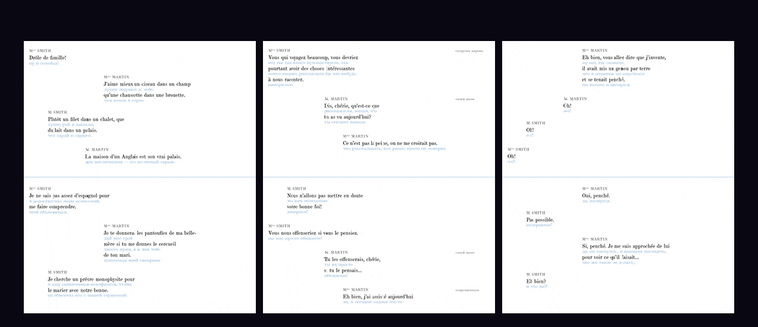The height and width of the screenshot is (327, 758).
Task: Select "Si, penché. Je me suis approchée de lui"
Action: click(x=626, y=246)
